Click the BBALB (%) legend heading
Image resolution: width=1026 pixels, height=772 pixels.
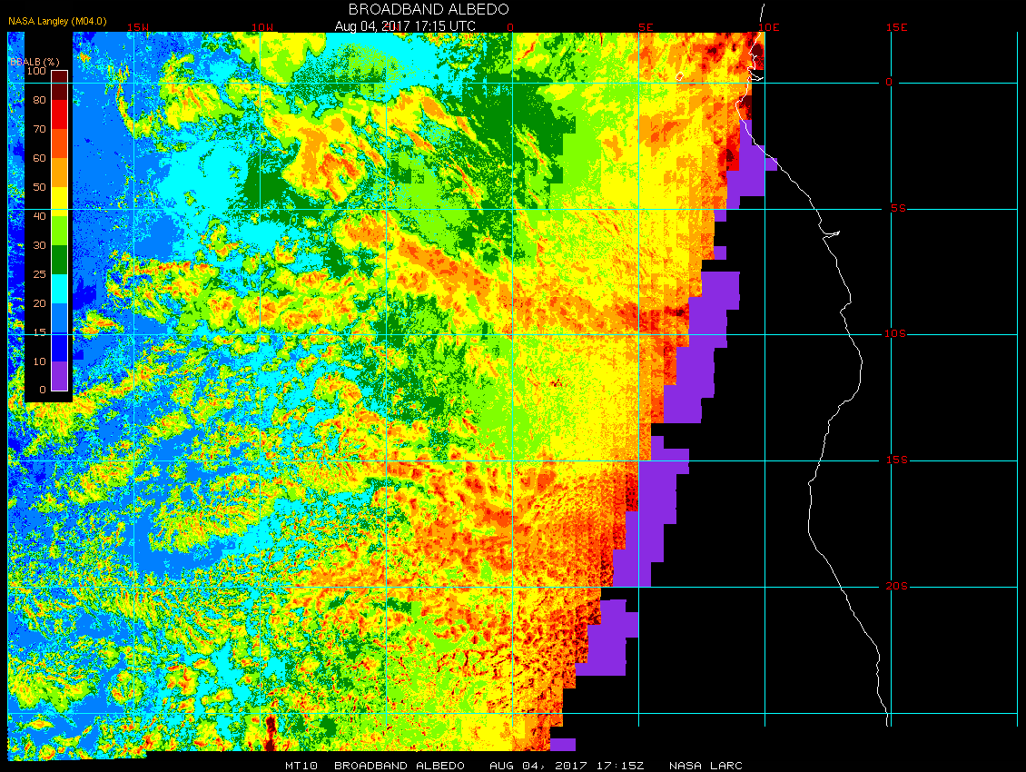coord(35,62)
